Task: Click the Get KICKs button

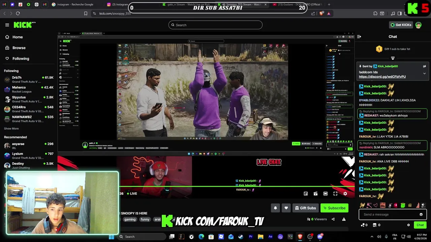Action: 401,25
